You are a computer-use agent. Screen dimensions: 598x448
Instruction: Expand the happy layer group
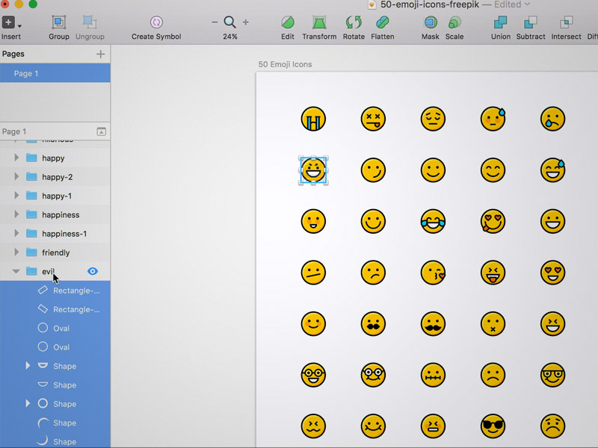pos(16,158)
